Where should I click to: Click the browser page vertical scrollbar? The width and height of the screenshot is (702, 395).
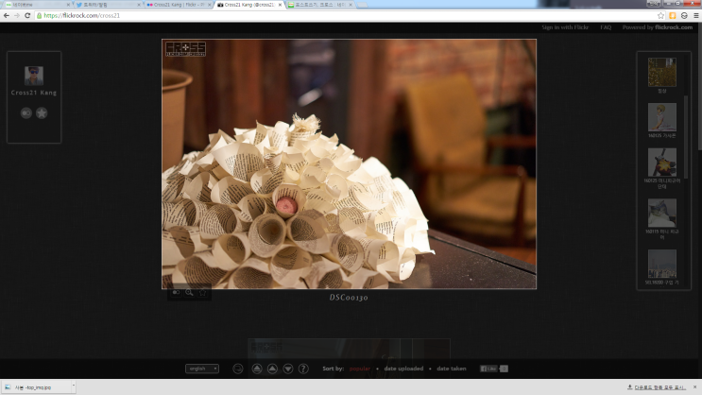tap(699, 85)
